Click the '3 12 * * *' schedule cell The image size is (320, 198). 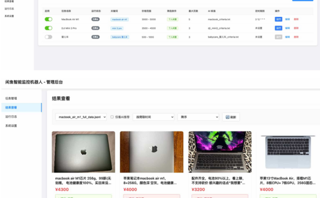pos(260,19)
